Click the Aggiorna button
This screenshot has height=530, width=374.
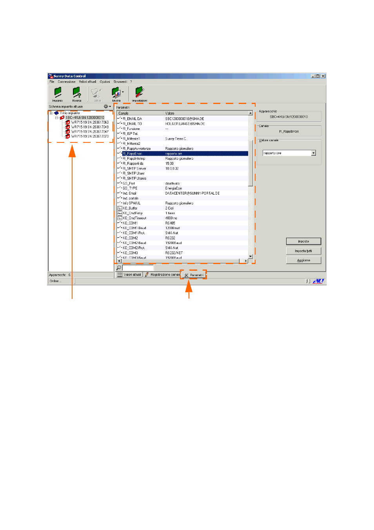(303, 260)
